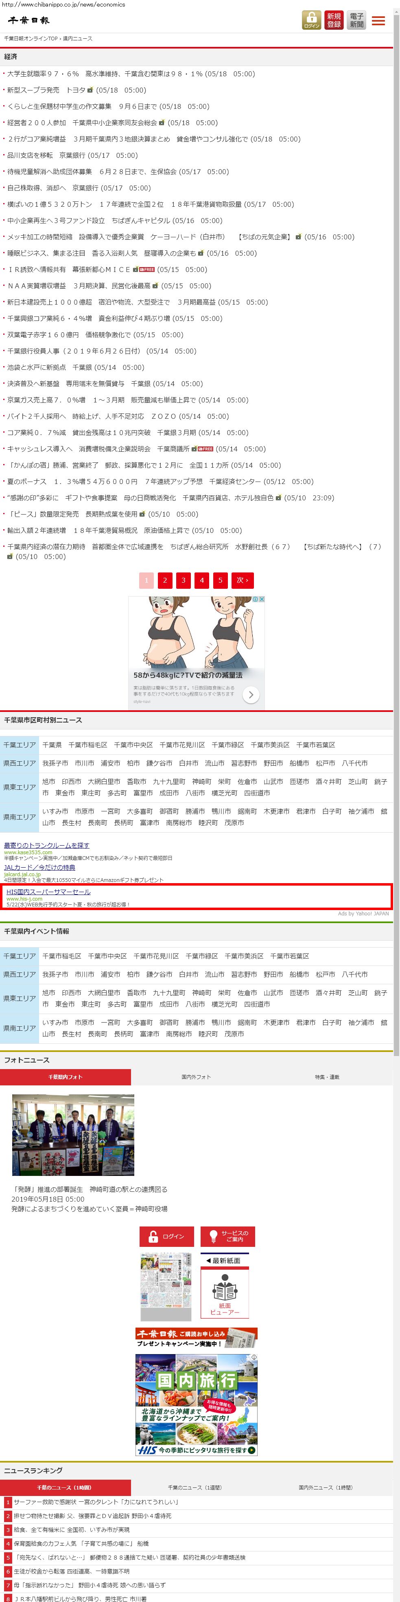Click the gold Login lock icon in header
This screenshot has height=1602, width=400.
(x=312, y=20)
